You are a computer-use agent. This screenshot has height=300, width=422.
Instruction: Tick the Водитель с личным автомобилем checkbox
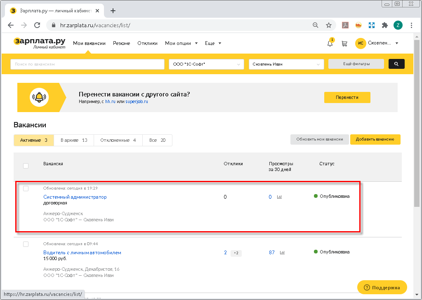click(x=26, y=244)
